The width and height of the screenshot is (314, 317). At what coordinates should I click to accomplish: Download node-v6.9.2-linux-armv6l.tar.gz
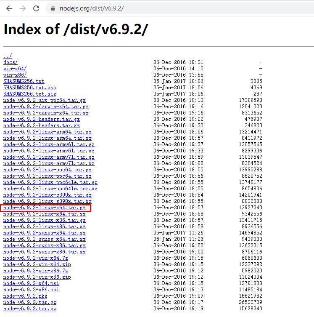(49, 144)
